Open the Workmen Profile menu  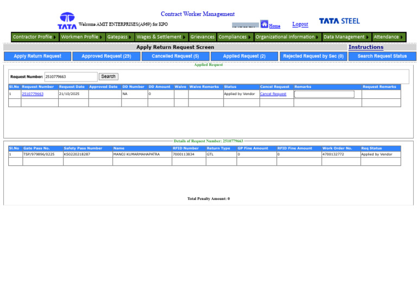pos(81,37)
